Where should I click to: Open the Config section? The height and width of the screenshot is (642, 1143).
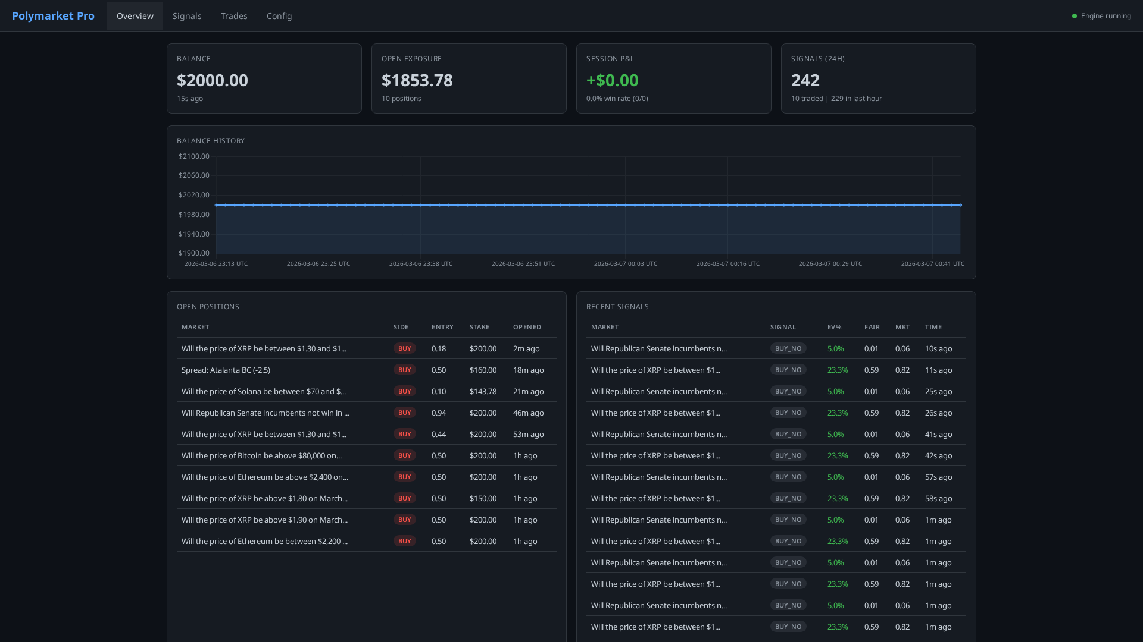tap(279, 15)
